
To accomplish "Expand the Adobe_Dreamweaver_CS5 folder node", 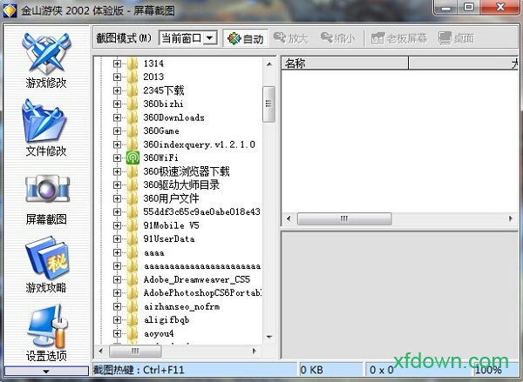I will [x=117, y=279].
